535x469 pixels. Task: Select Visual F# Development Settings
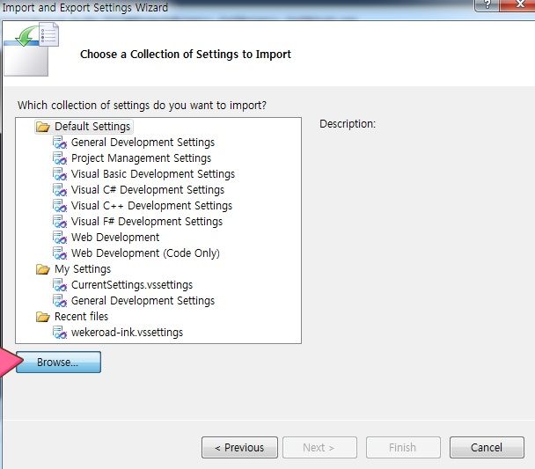[147, 222]
